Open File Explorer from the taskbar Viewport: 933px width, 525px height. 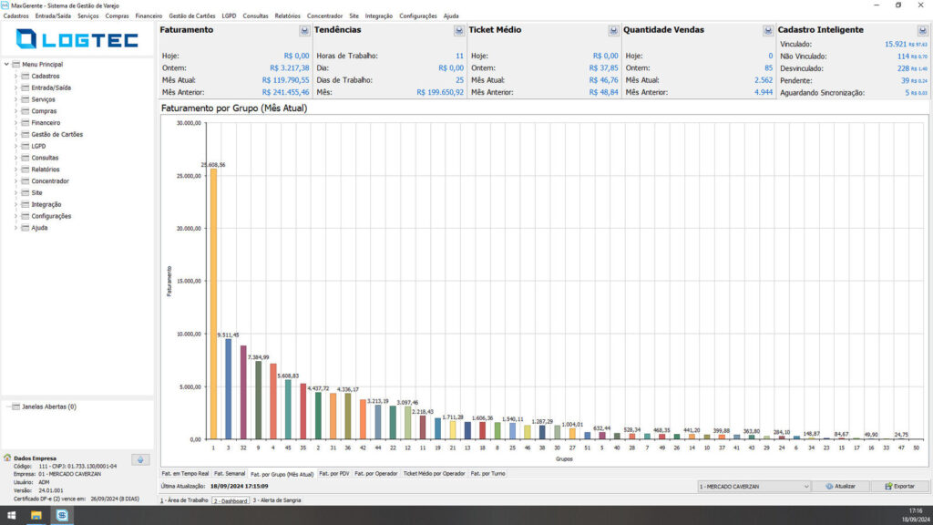tap(36, 516)
